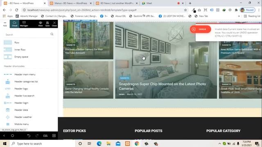The image size is (262, 147).
Task: Open the Adverts Manager bookmark
Action: pos(27,16)
